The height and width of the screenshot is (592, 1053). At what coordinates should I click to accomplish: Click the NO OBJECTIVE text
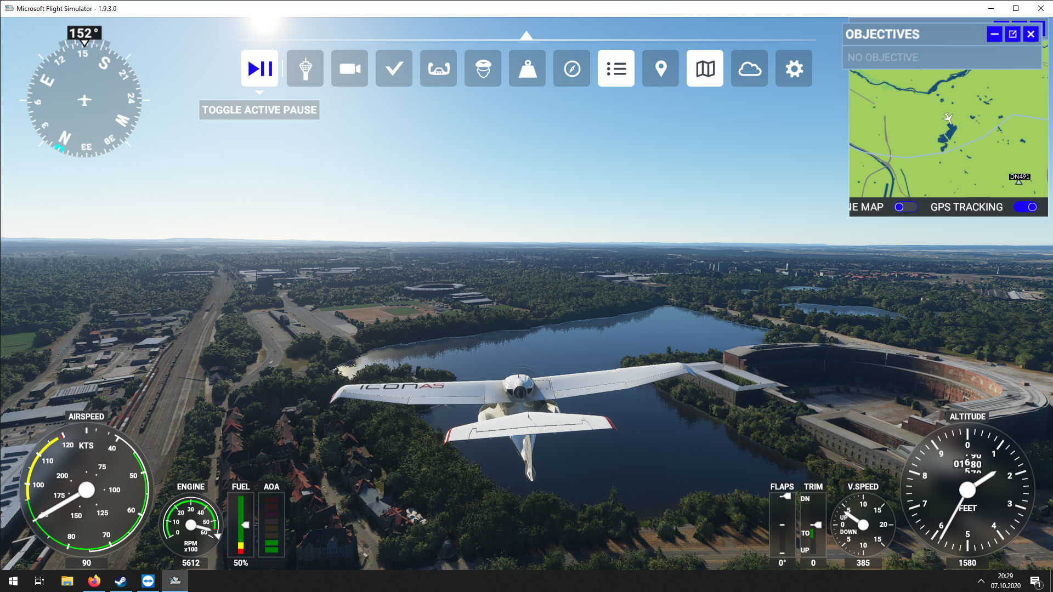tap(882, 58)
